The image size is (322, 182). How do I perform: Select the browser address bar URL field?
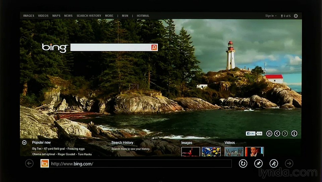[140, 164]
